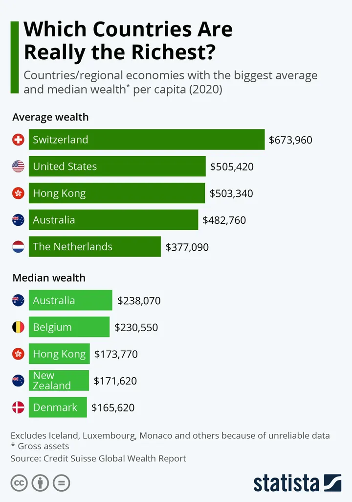This screenshot has height=502, width=352.
Task: Click the Creative Commons CC icon
Action: point(19,483)
